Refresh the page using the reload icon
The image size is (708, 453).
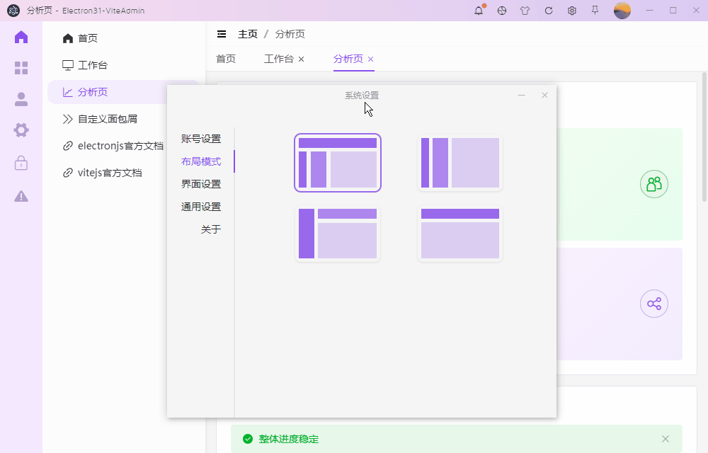pos(549,11)
